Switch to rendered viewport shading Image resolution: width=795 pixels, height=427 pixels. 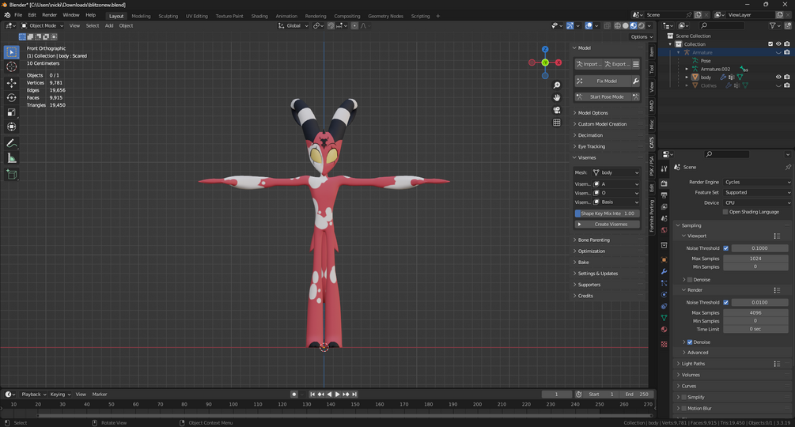point(642,26)
